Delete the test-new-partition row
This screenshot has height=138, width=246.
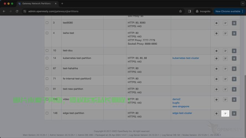click(x=234, y=89)
